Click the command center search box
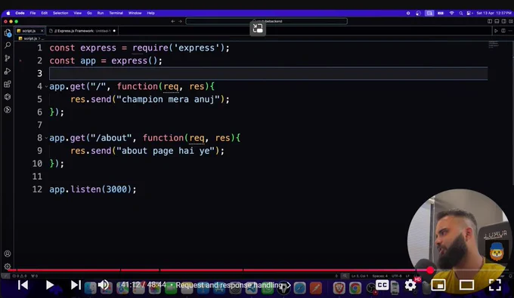 click(x=267, y=21)
